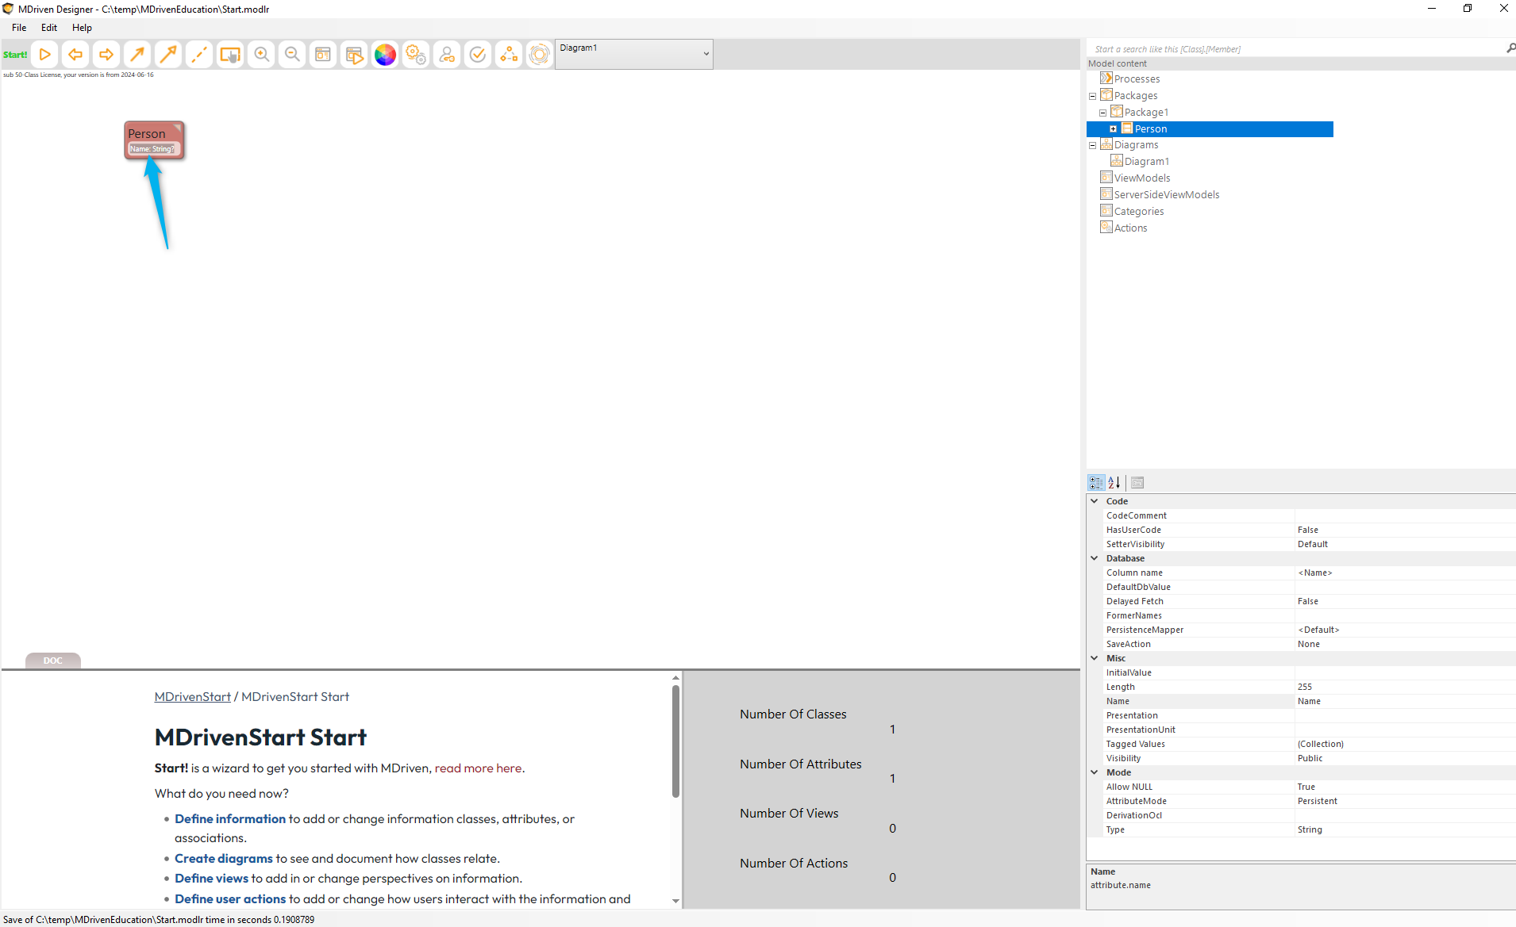This screenshot has width=1516, height=927.
Task: Expand the Person class tree node
Action: point(1113,129)
